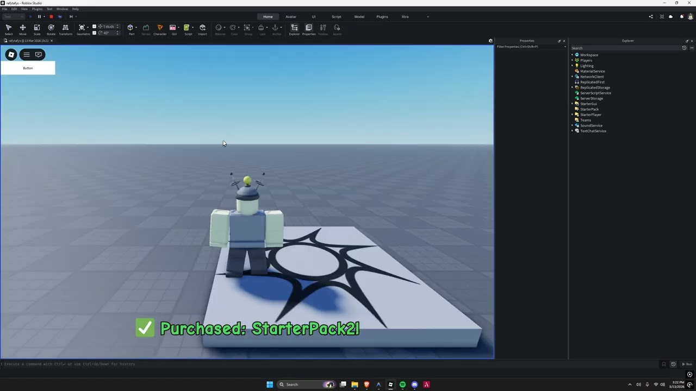Open notifications bell icon
The image size is (696, 391).
coord(682,17)
